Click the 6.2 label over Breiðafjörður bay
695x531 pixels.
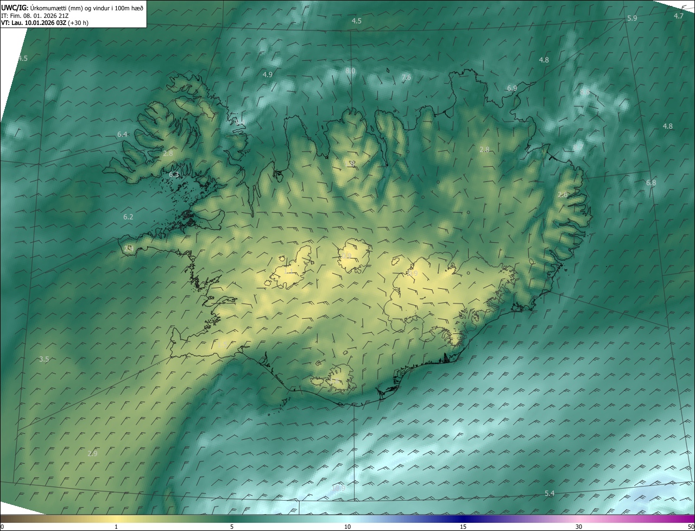click(x=128, y=217)
